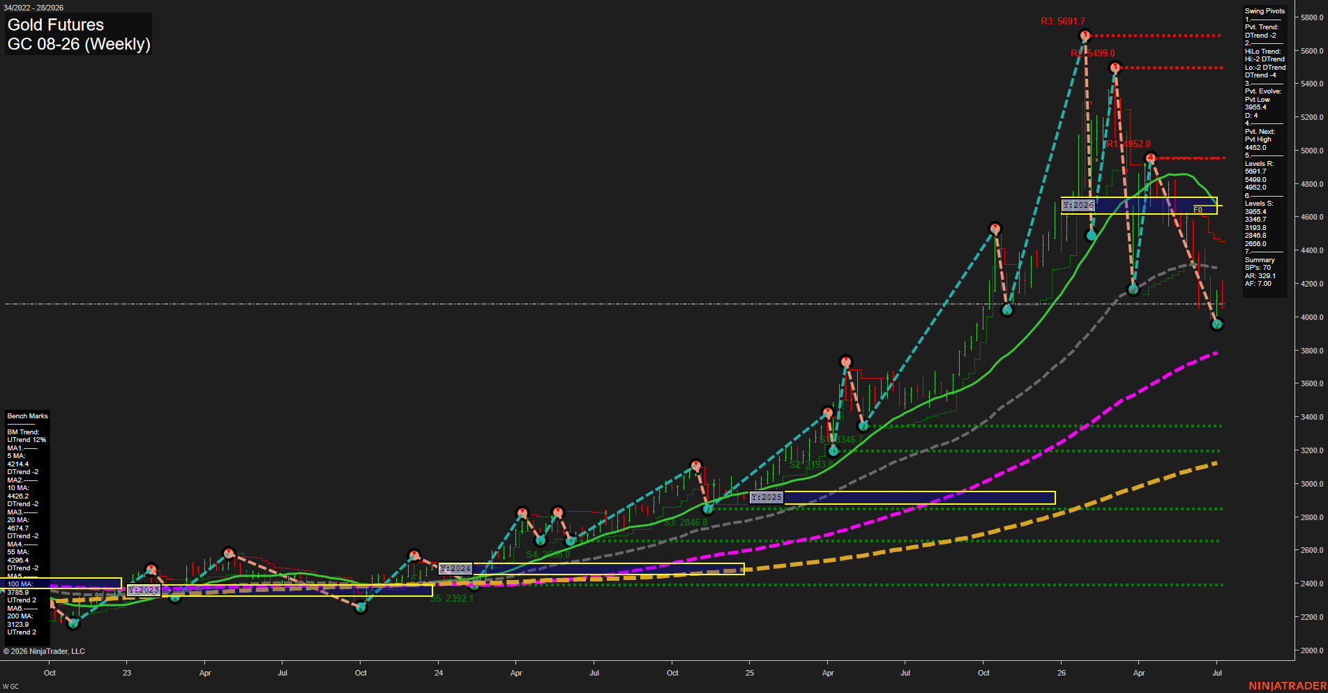
Task: Click the 'F0' label inside the 2026 box
Action: pos(1198,210)
